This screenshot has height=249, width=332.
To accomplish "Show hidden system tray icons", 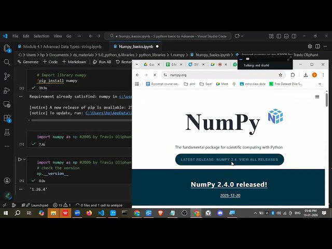I will pos(255,213).
